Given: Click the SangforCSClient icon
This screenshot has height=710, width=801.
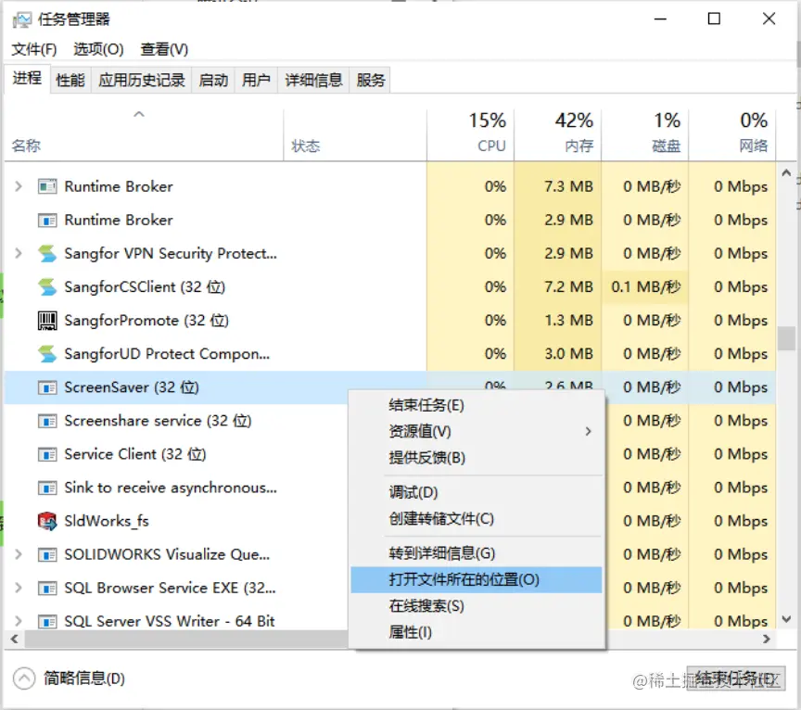Looking at the screenshot, I should 47,287.
